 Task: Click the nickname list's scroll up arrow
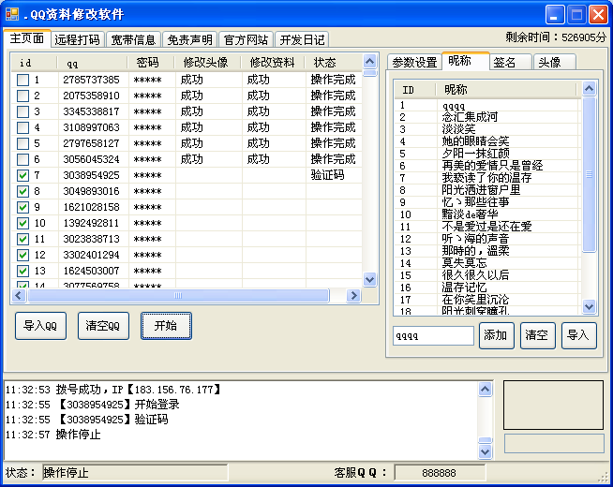click(x=589, y=89)
